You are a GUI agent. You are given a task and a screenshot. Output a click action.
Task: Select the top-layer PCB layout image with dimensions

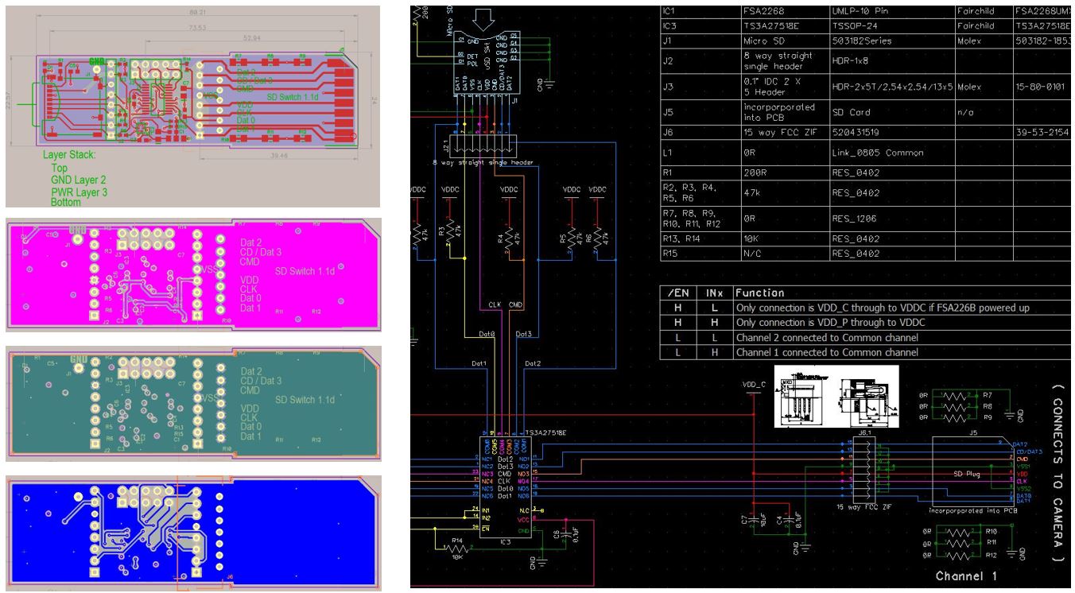(193, 107)
